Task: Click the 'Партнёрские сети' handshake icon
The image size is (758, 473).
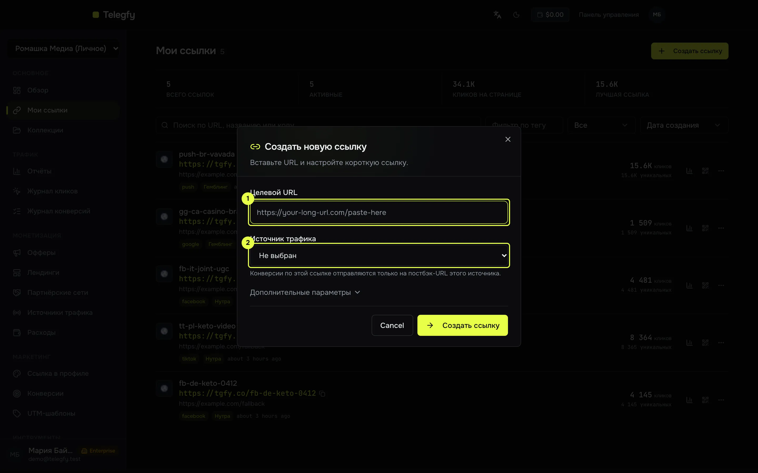Action: (17, 292)
